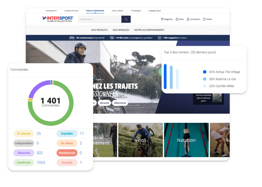Click the Intersport Clubs & Collectivités logo
The width and height of the screenshot is (262, 187).
[58, 19]
